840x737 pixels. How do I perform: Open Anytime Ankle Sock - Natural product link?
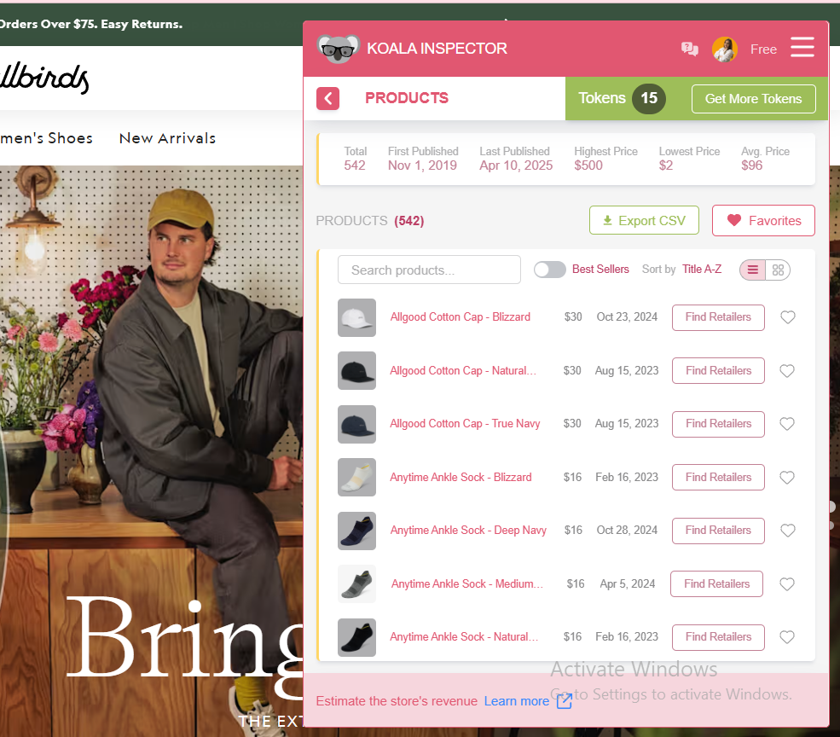tap(464, 637)
